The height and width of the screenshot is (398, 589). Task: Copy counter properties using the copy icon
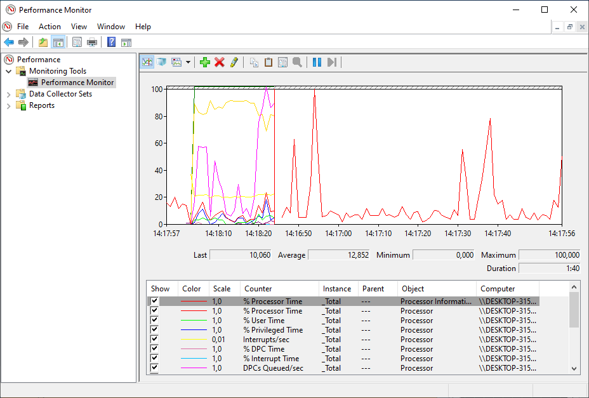(254, 62)
